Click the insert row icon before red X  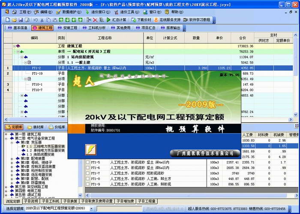coord(89,20)
